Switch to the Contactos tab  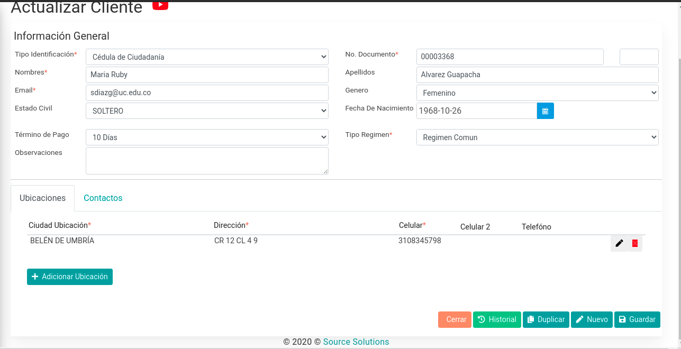103,198
